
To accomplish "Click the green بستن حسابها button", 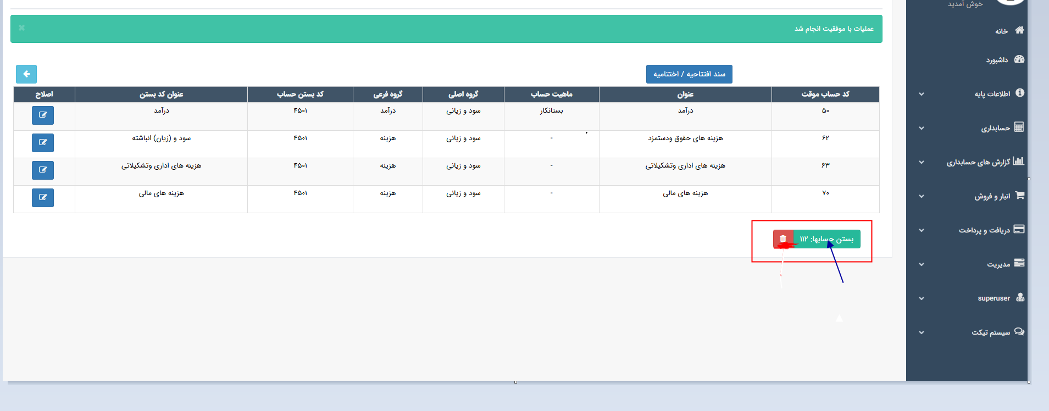I will pos(827,239).
